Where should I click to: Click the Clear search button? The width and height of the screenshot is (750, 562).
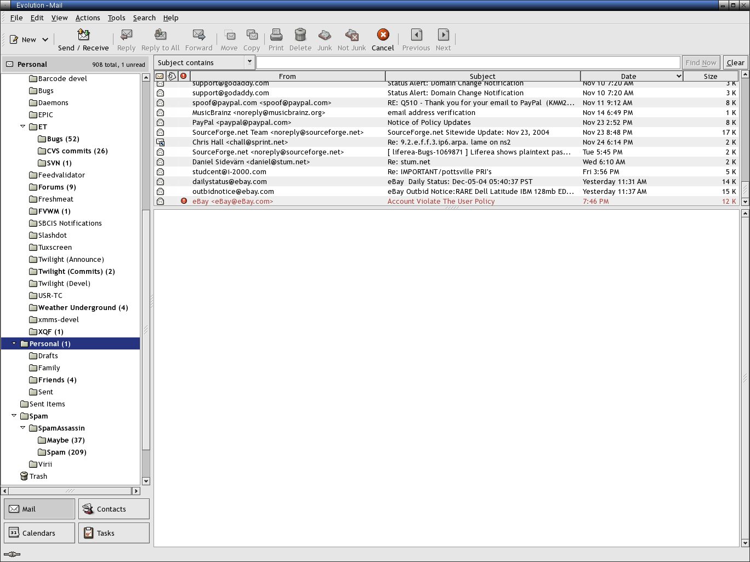pyautogui.click(x=735, y=62)
